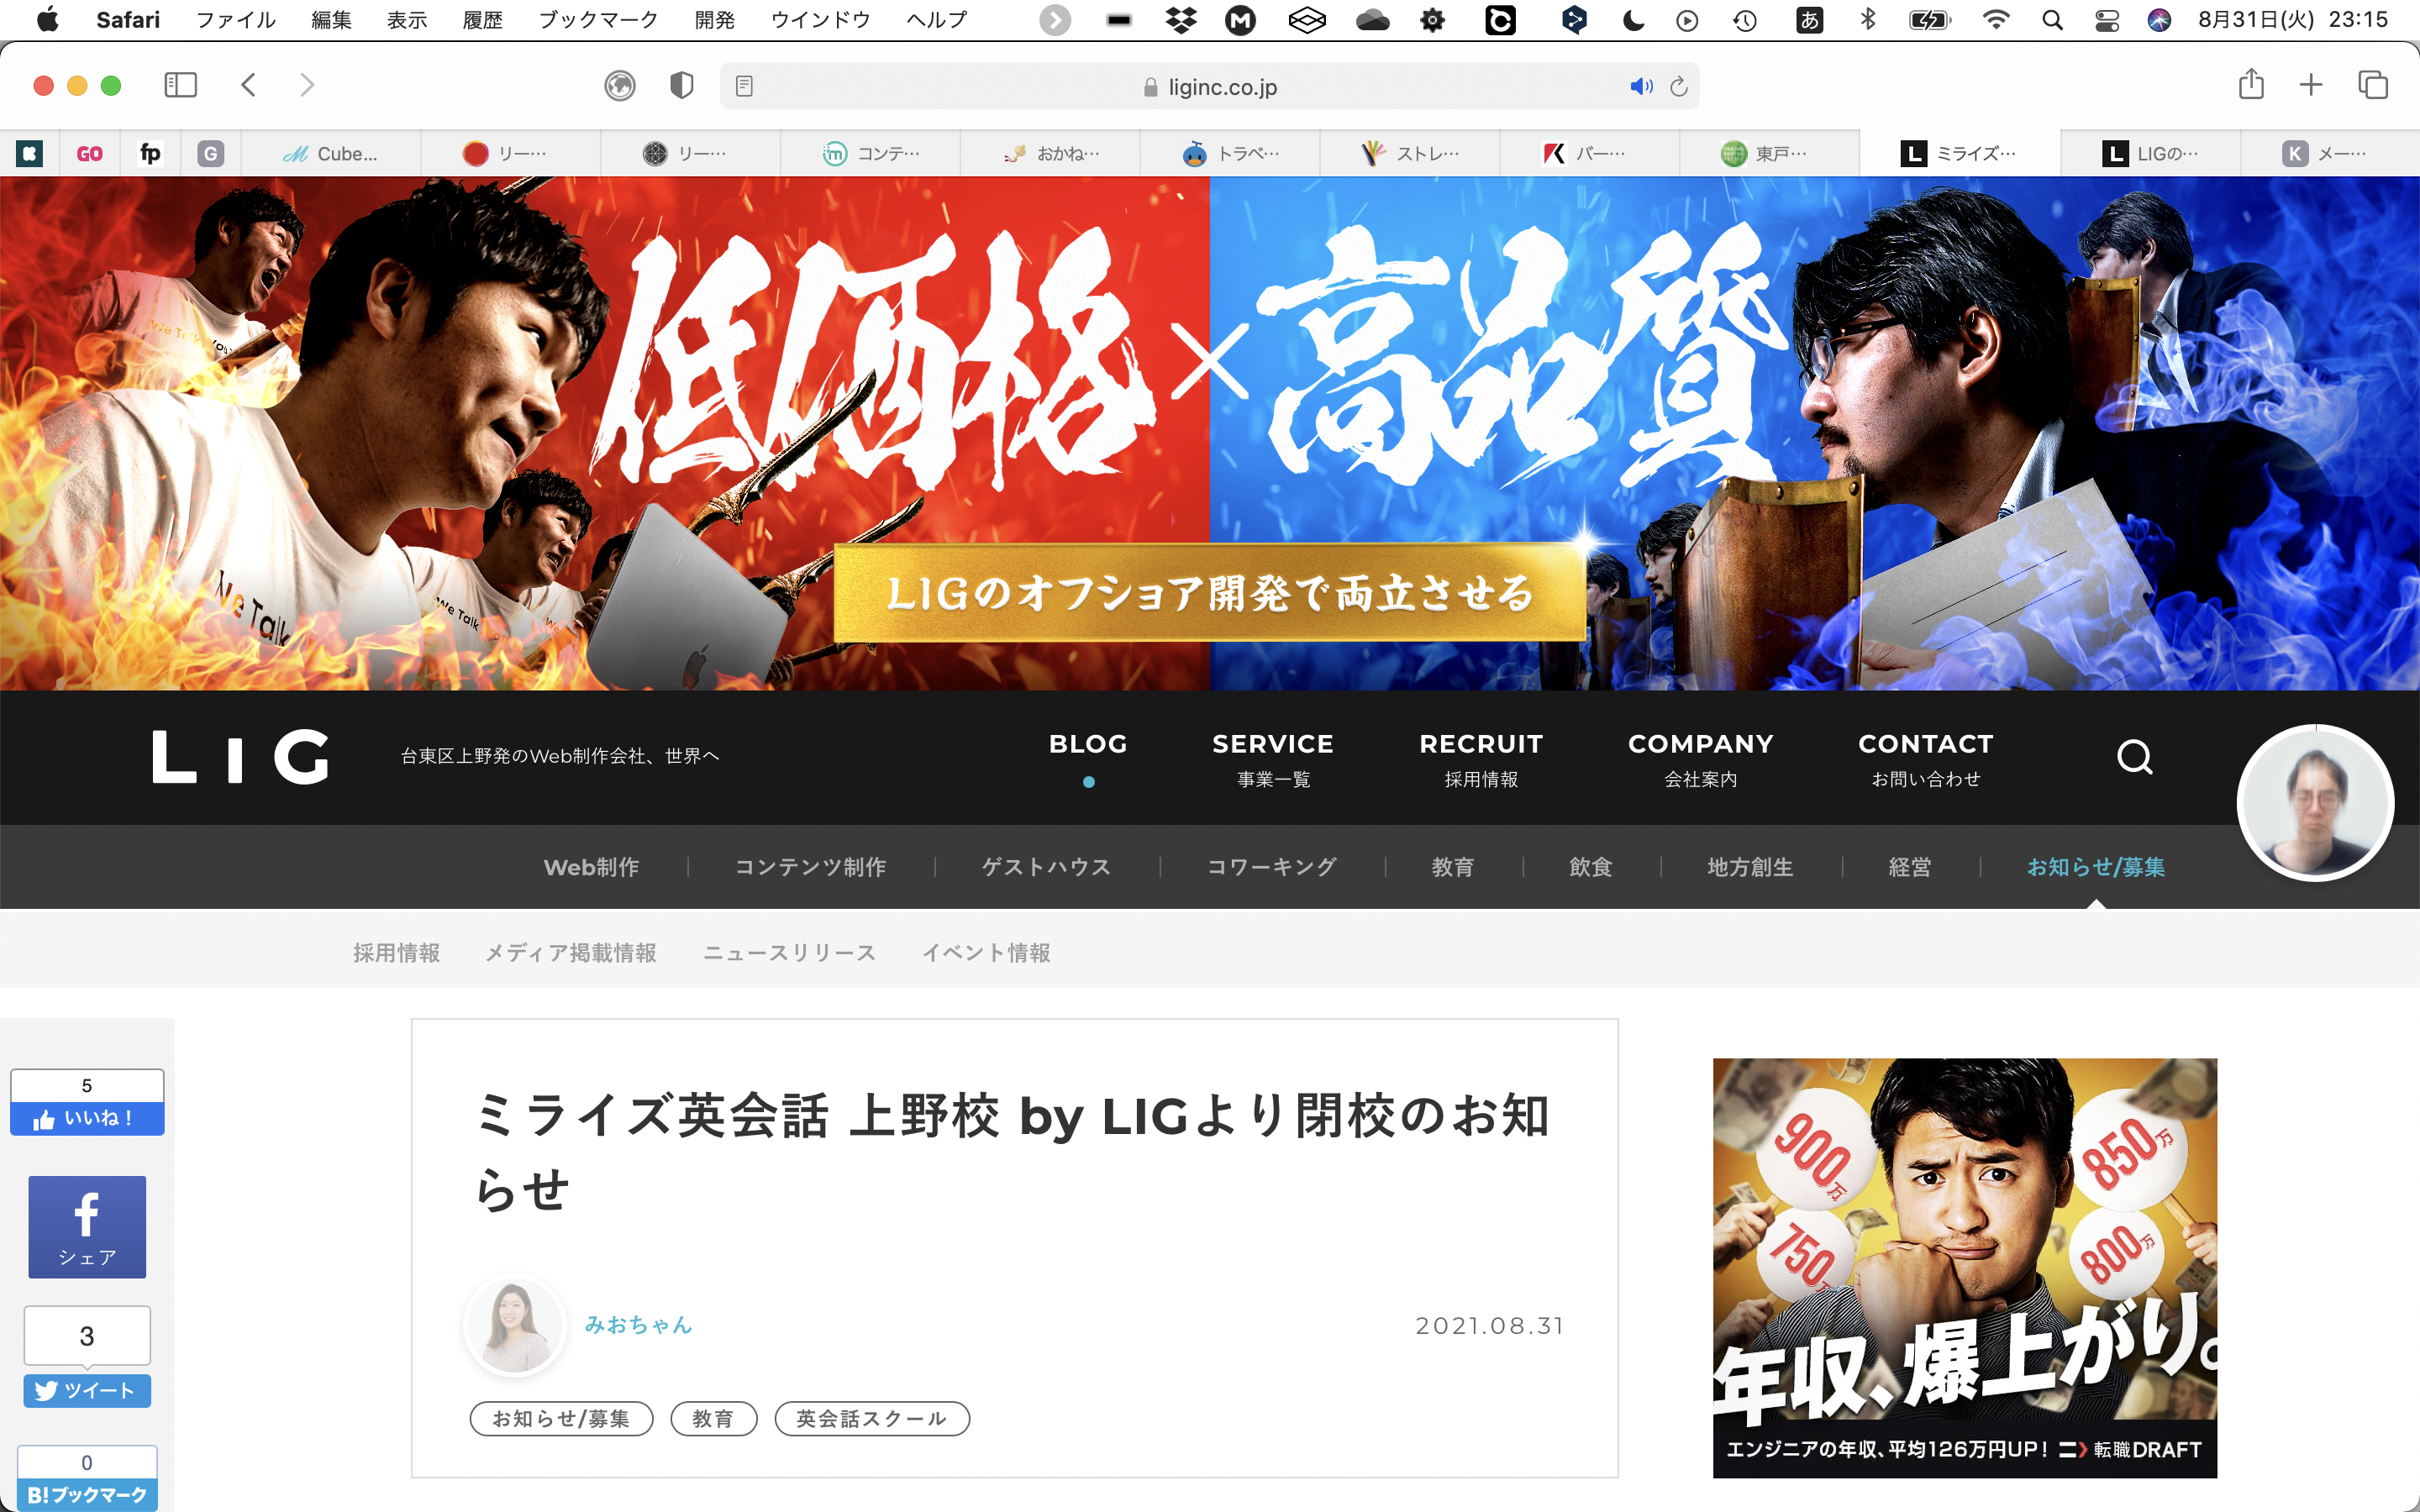Switch to the メー… tab
Image resolution: width=2420 pixels, height=1512 pixels.
coord(2330,153)
